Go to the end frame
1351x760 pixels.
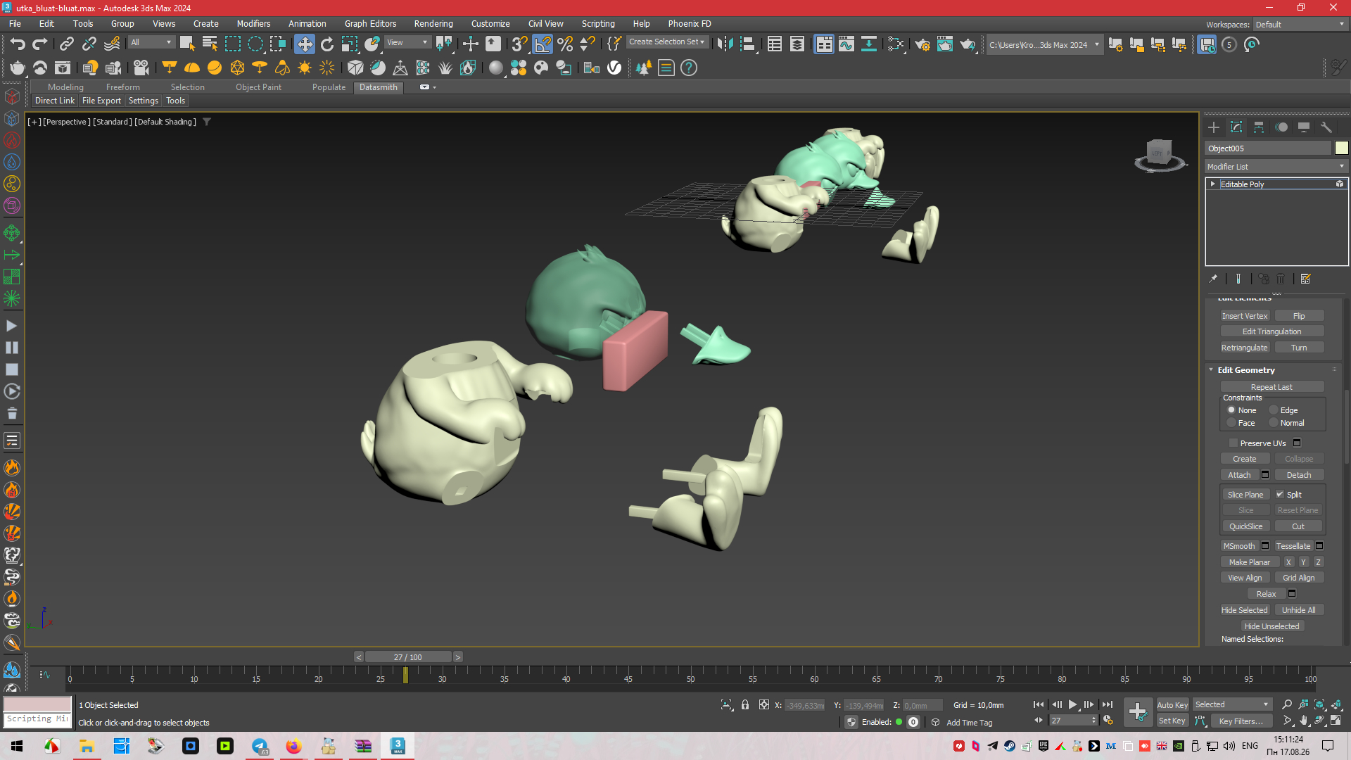(x=1108, y=704)
